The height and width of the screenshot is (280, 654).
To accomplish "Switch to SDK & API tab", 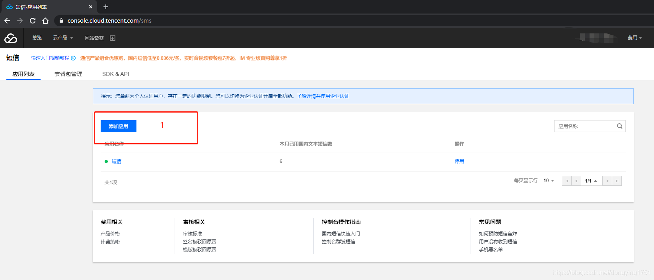I will point(116,74).
